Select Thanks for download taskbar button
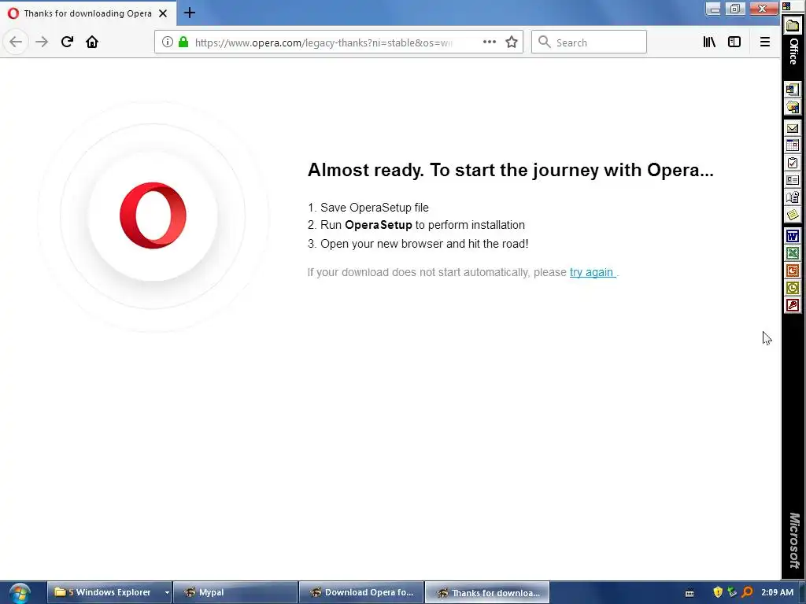 point(487,592)
